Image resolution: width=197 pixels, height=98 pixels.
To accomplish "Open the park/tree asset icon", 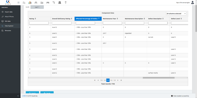I will pyautogui.click(x=65, y=3).
